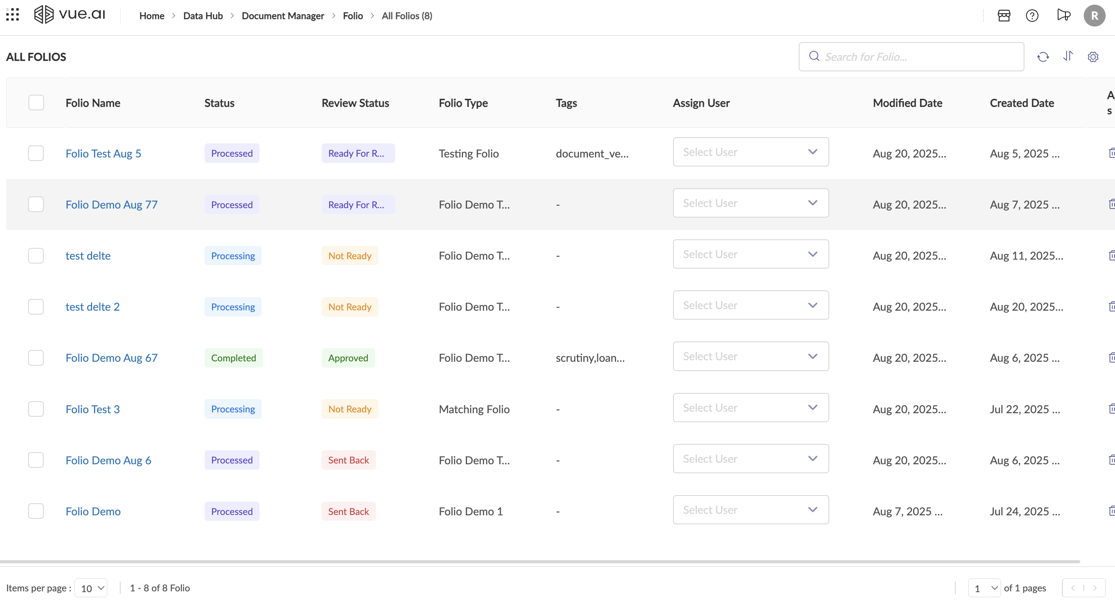The width and height of the screenshot is (1115, 605).
Task: Click the refresh folios icon
Action: click(1043, 57)
